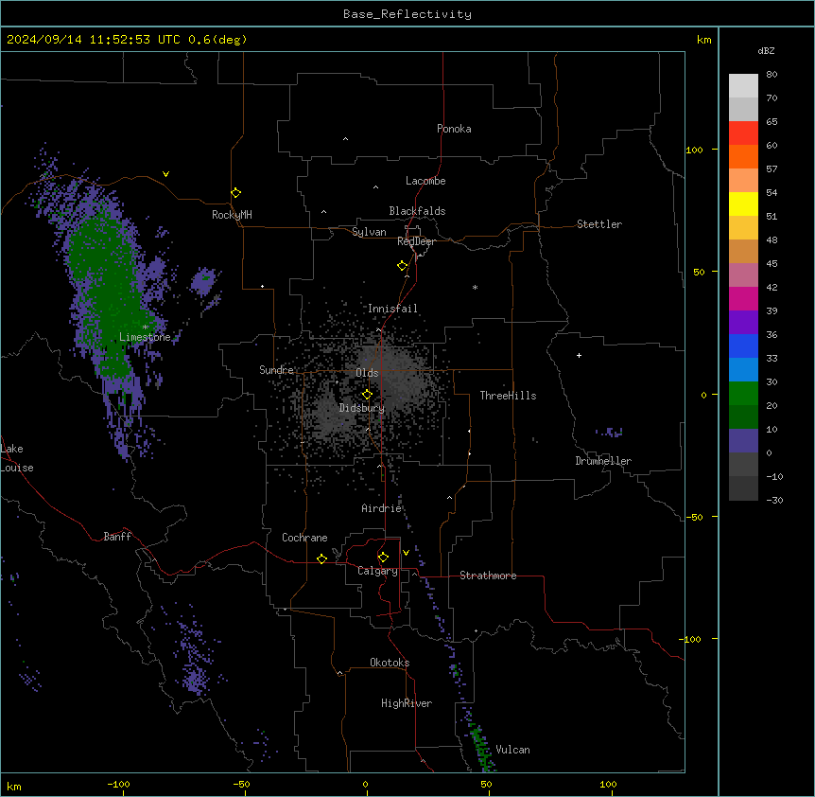Click the yellow diamond marker above Calgary label
The image size is (815, 797).
[x=384, y=558]
